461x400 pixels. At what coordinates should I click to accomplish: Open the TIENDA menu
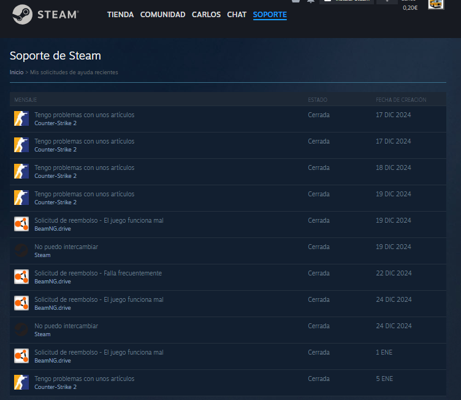(x=120, y=15)
